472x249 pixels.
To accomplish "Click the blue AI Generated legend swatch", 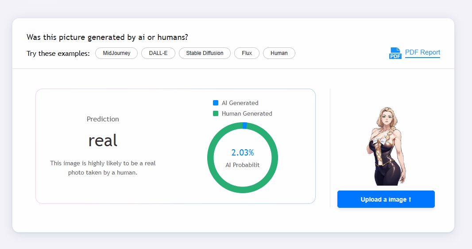I will [x=216, y=103].
